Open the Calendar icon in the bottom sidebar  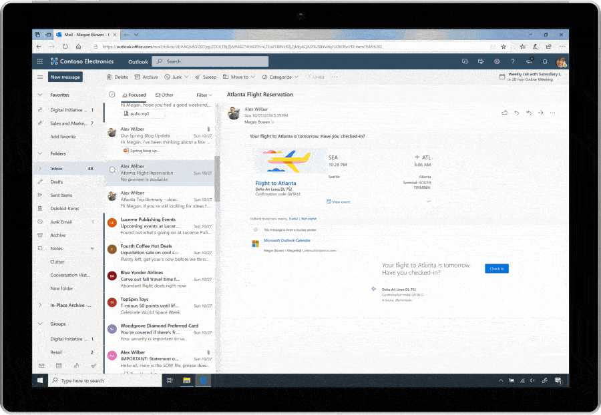59,366
